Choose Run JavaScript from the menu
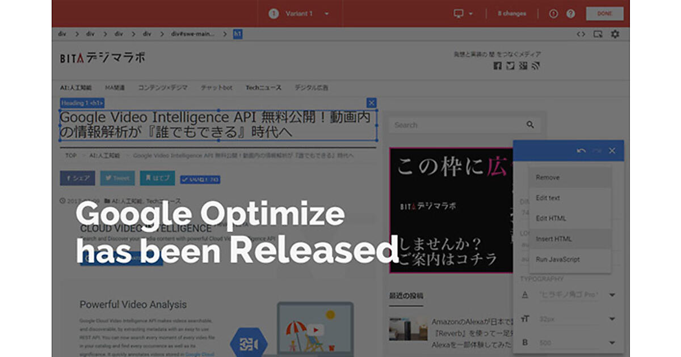The width and height of the screenshot is (681, 357). tap(570, 259)
